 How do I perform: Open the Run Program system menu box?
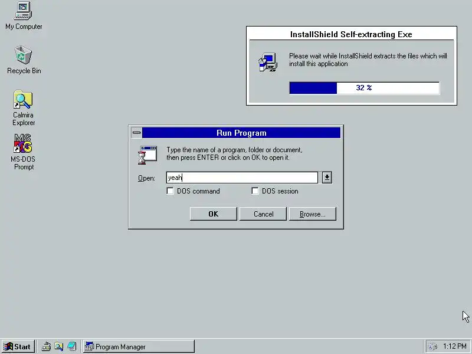click(137, 133)
